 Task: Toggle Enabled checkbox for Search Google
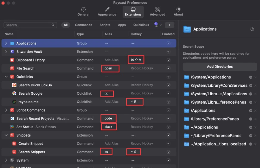click(x=168, y=93)
